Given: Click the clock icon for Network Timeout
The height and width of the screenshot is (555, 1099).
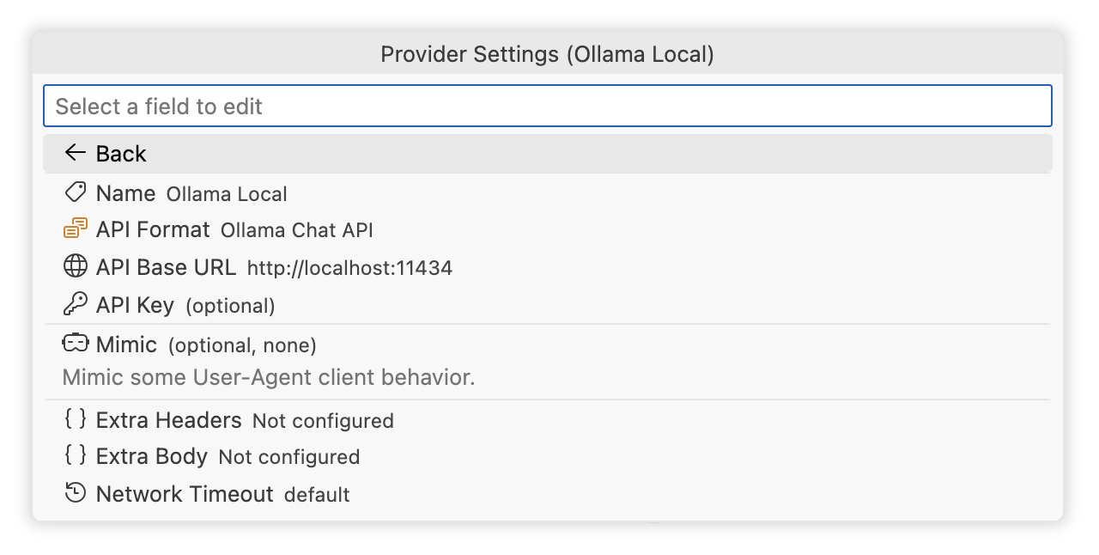Looking at the screenshot, I should click(76, 493).
